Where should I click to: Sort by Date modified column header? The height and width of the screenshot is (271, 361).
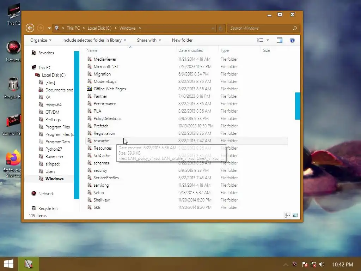(191, 50)
